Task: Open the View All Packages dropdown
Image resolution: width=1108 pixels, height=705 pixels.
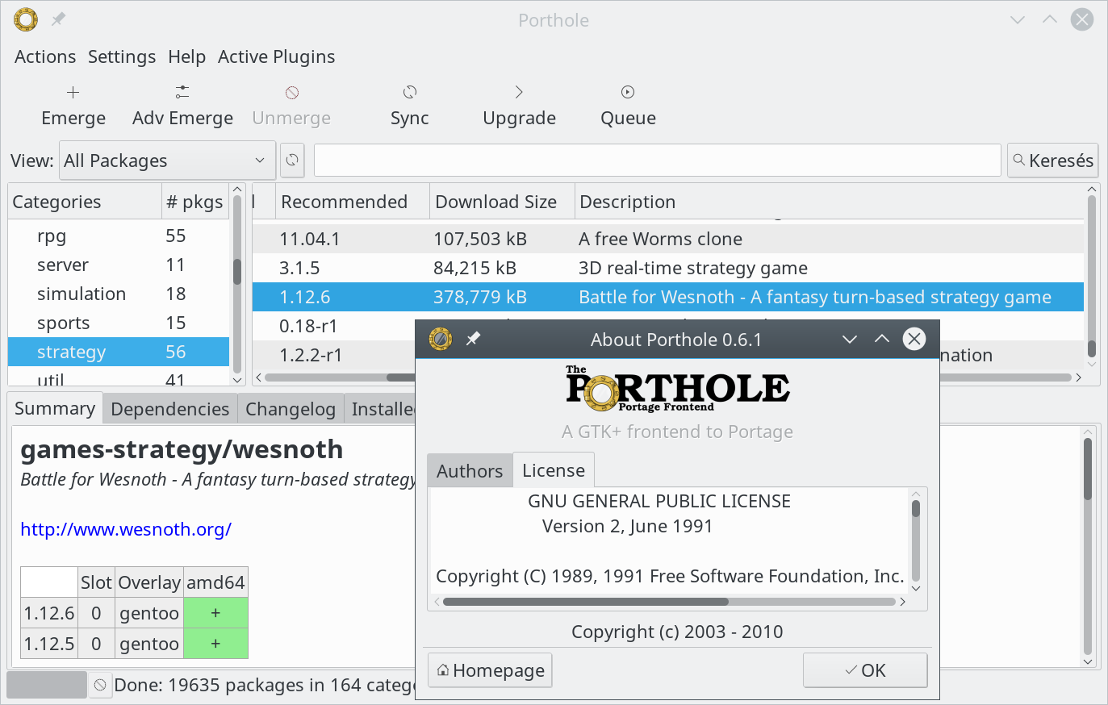Action: pos(167,161)
